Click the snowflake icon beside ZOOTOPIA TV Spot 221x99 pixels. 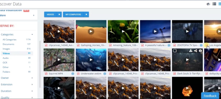click(201, 45)
